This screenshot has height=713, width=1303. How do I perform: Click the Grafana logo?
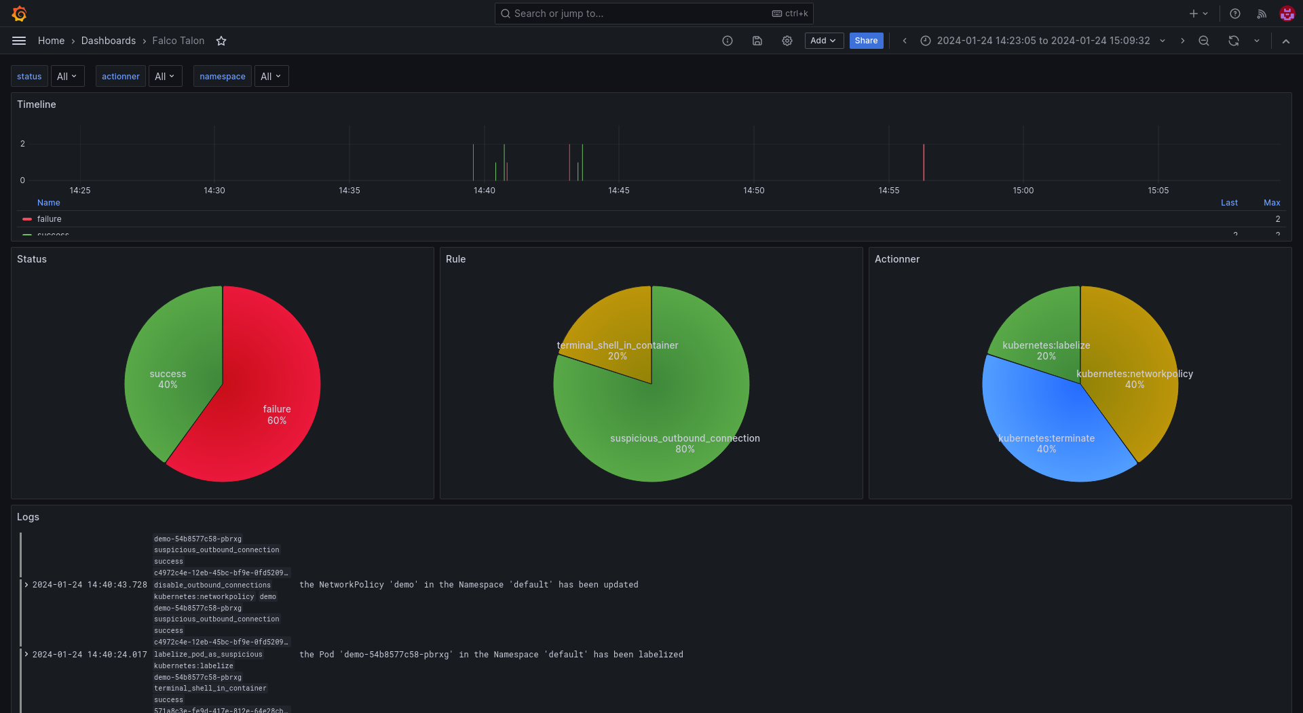coord(19,14)
